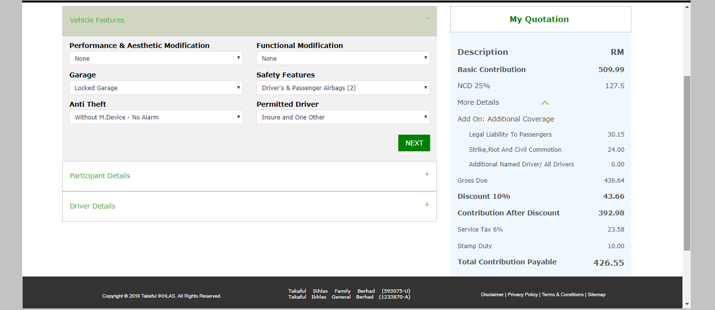Click the Discount 10% row label
The width and height of the screenshot is (715, 310).
[484, 196]
